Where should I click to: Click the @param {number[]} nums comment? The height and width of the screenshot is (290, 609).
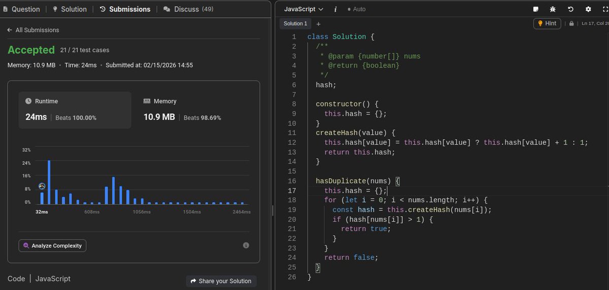pos(370,56)
